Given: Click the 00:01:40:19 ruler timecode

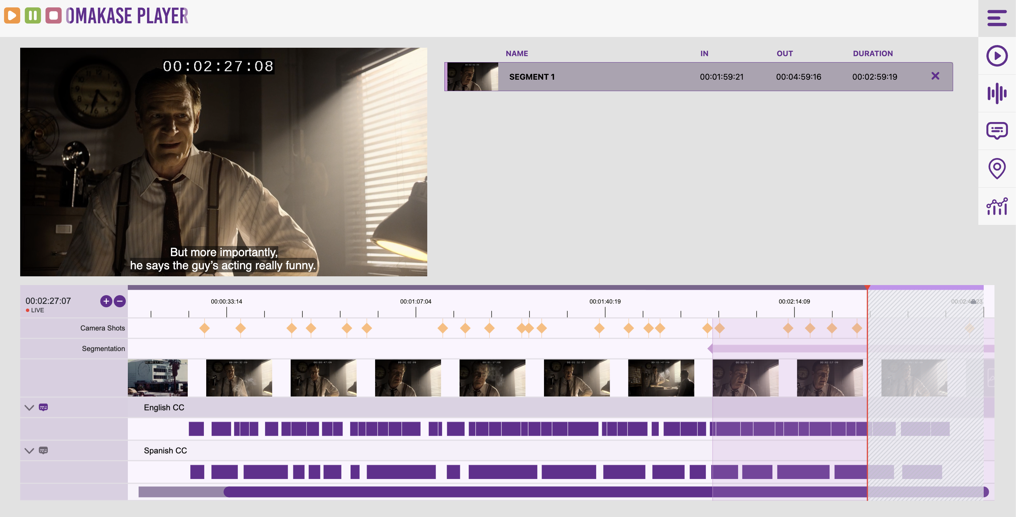Looking at the screenshot, I should pos(605,302).
